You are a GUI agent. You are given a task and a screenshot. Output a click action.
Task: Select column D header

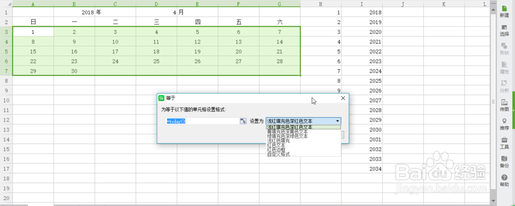tap(157, 4)
